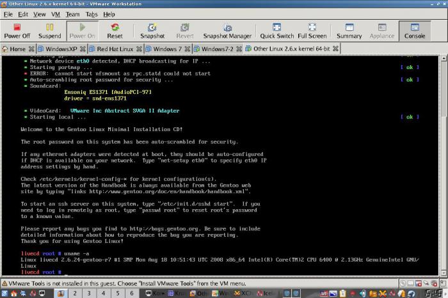The width and height of the screenshot is (448, 298).
Task: Close the Other Linux 2.6.x kernel tab
Action: tap(336, 49)
